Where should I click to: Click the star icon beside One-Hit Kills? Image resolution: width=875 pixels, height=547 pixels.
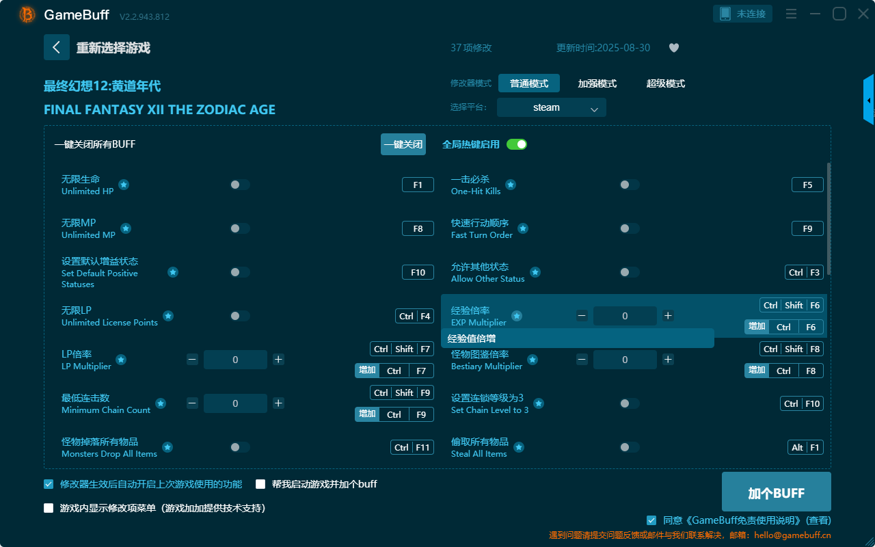coord(511,185)
